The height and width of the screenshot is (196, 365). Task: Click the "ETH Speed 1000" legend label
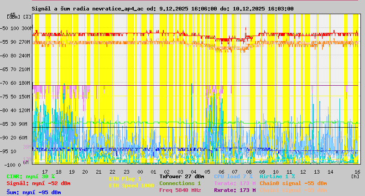pyautogui.click(x=131, y=186)
